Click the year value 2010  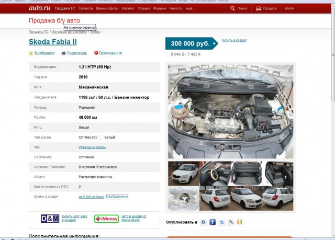coord(83,77)
